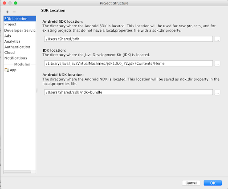The image size is (228, 189).
Task: Click the Android NDK location path field
Action: tap(128, 92)
